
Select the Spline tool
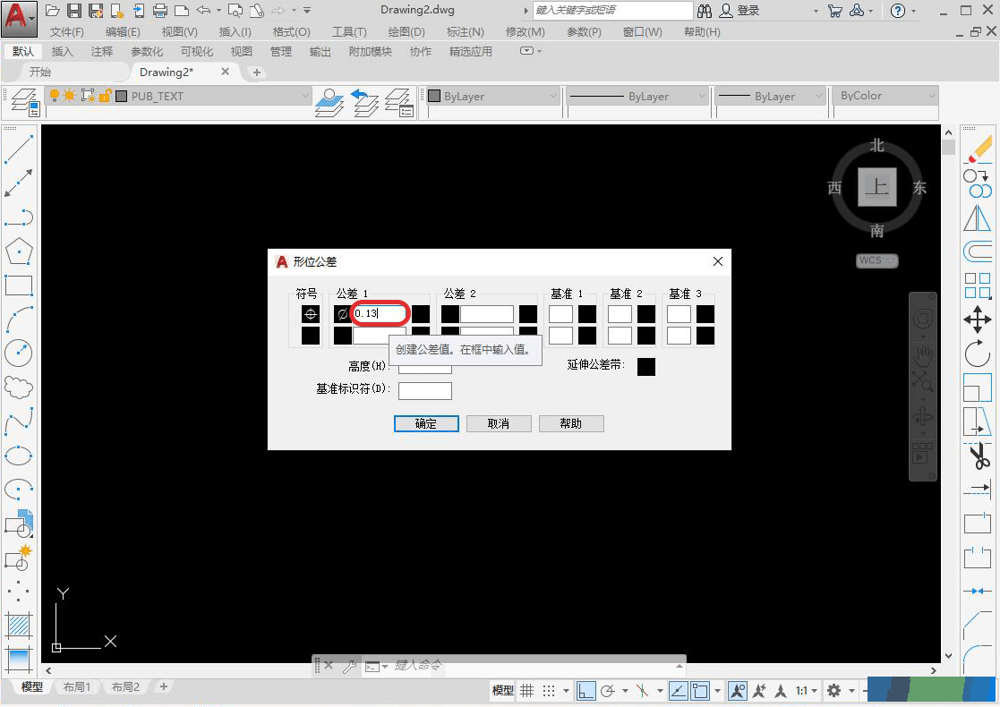pos(19,422)
